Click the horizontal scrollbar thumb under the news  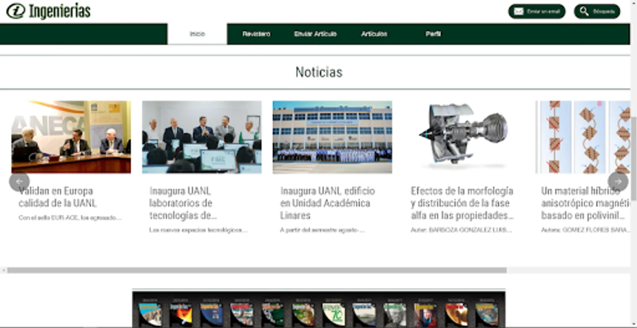tap(257, 270)
